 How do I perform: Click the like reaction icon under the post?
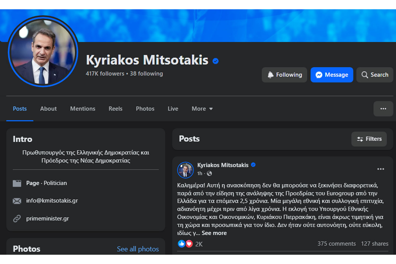click(181, 244)
